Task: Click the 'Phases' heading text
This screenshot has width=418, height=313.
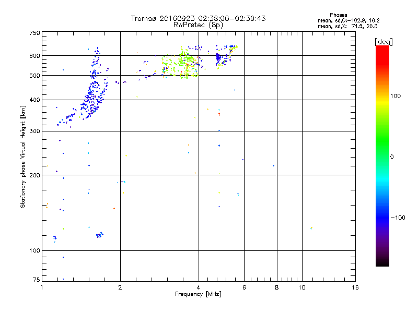Action: point(338,15)
